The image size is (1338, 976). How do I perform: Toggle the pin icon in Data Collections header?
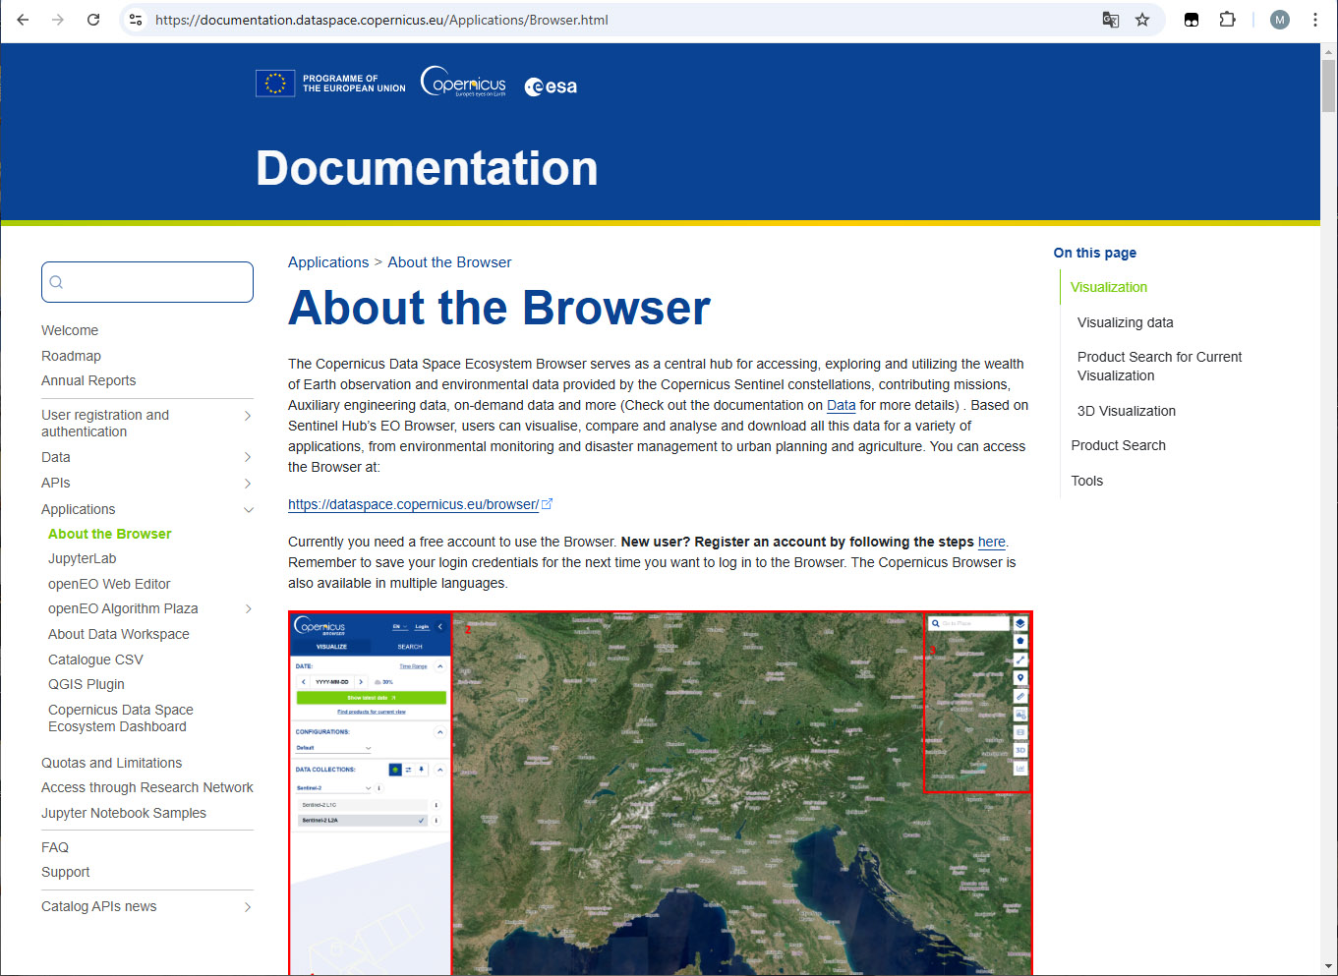[421, 770]
